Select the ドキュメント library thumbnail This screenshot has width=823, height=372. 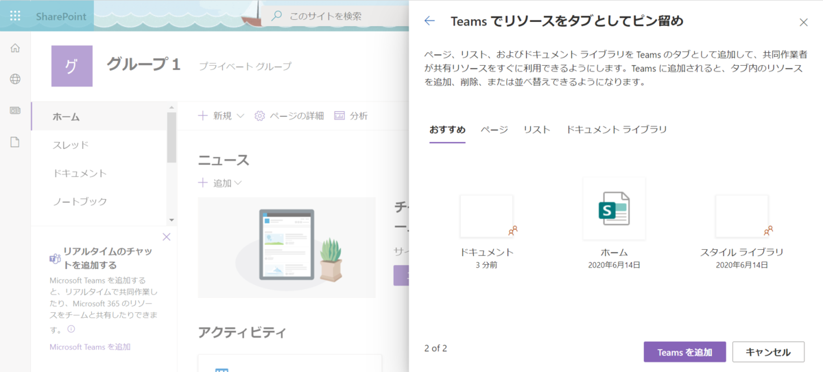coord(486,216)
